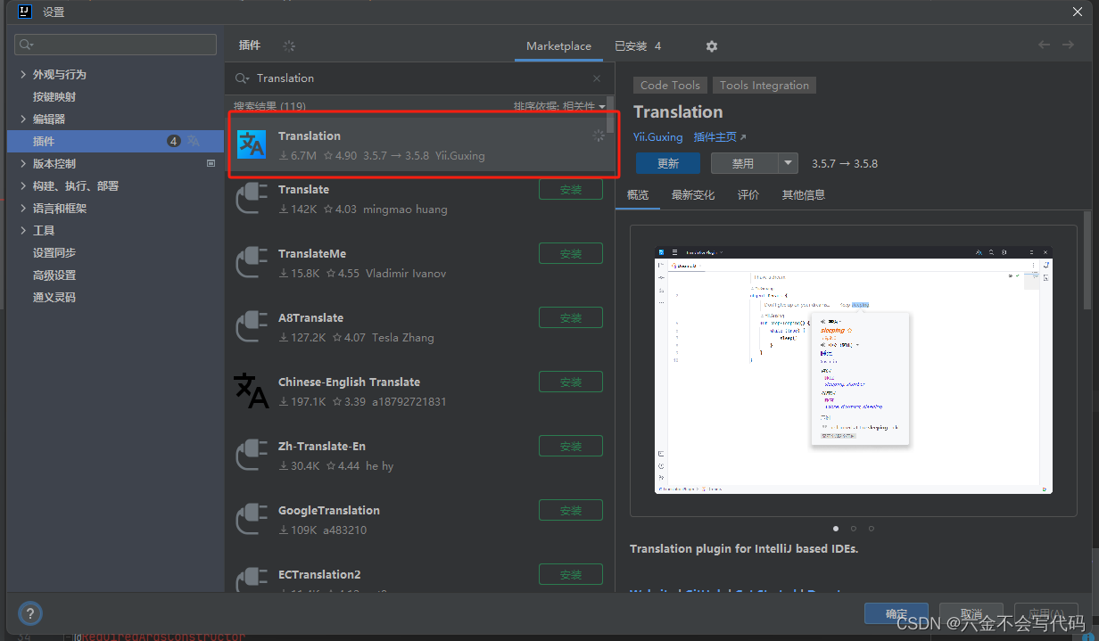
Task: Click the search icon in settings search box
Action: pyautogui.click(x=26, y=45)
